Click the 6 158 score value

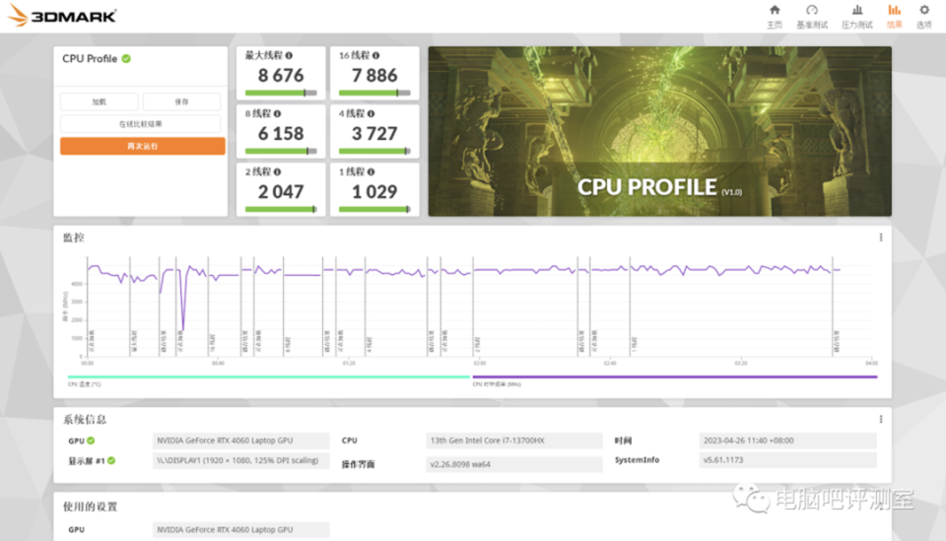281,133
